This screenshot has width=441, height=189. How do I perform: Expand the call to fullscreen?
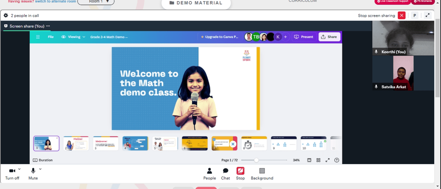pyautogui.click(x=428, y=16)
